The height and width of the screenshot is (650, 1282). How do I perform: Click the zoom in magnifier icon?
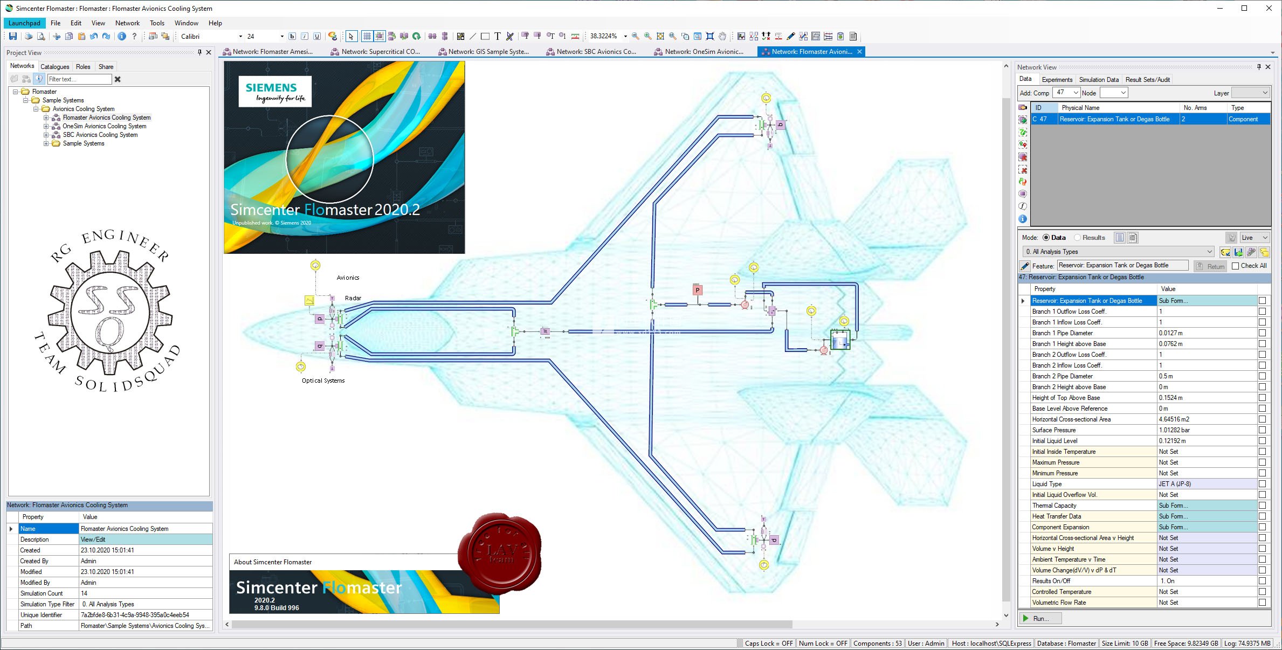click(x=647, y=36)
